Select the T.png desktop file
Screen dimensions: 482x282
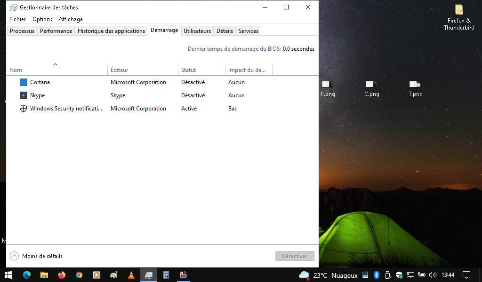(x=415, y=89)
